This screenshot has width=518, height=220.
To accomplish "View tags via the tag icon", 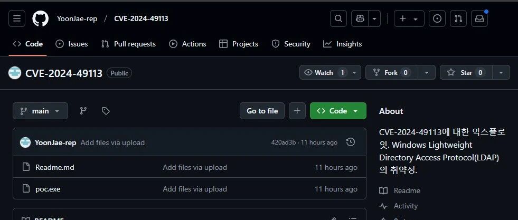I will tap(106, 111).
